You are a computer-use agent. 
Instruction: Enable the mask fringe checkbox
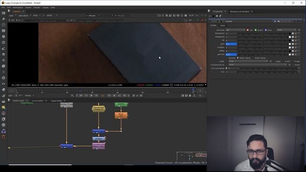coord(293,61)
